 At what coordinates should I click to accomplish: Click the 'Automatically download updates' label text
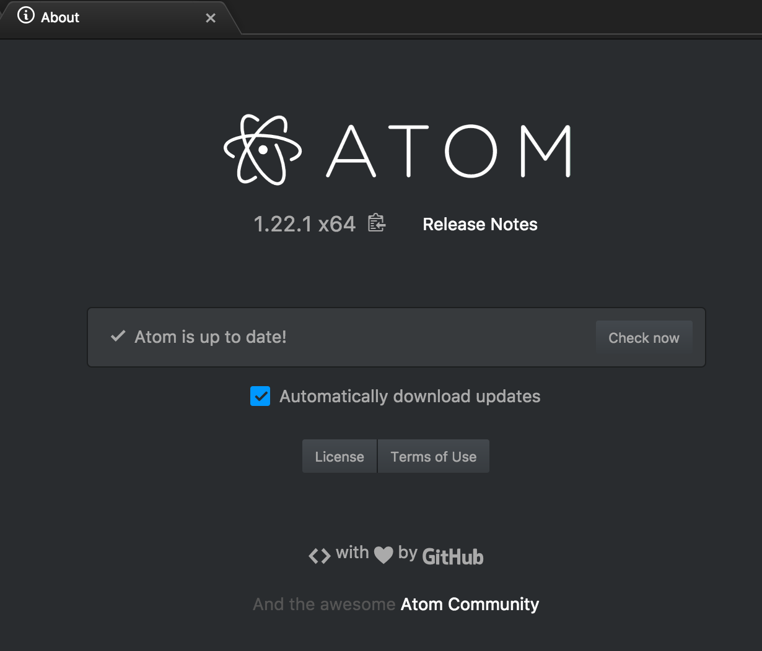pos(409,396)
